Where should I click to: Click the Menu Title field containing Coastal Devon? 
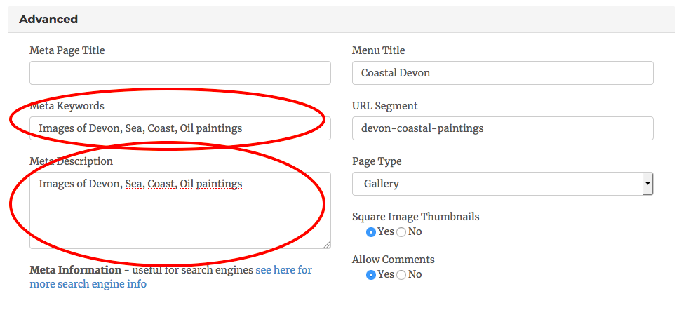click(502, 73)
